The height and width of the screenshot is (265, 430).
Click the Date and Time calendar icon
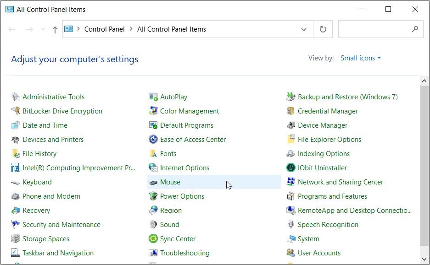coord(16,125)
